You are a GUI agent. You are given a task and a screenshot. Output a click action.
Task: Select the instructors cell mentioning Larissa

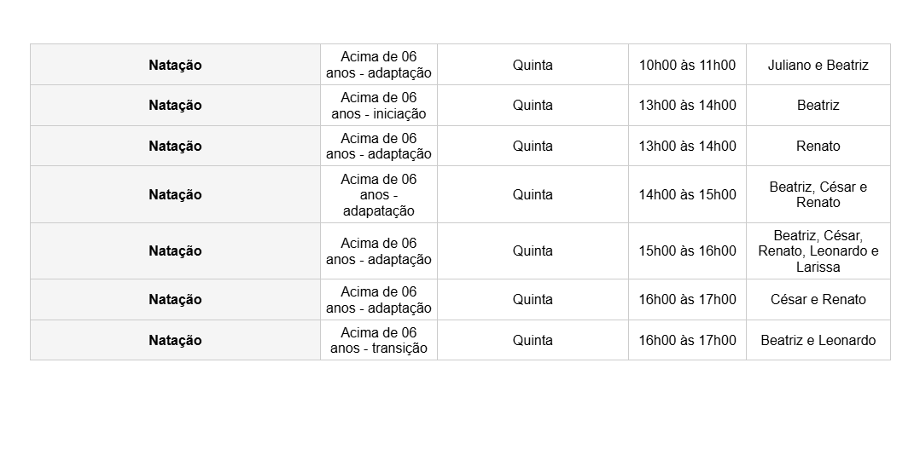(818, 251)
